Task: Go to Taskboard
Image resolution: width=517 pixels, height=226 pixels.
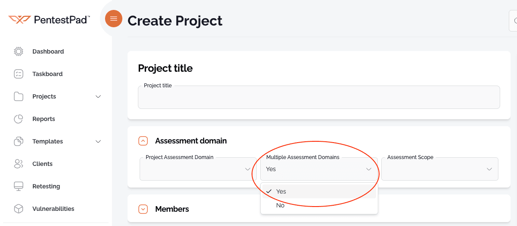Action: pyautogui.click(x=48, y=74)
